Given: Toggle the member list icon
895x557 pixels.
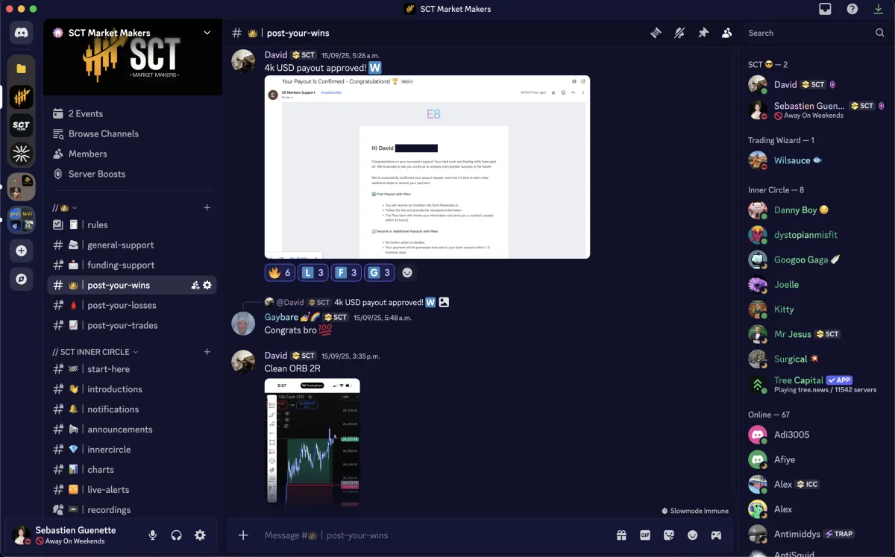Looking at the screenshot, I should tap(726, 33).
